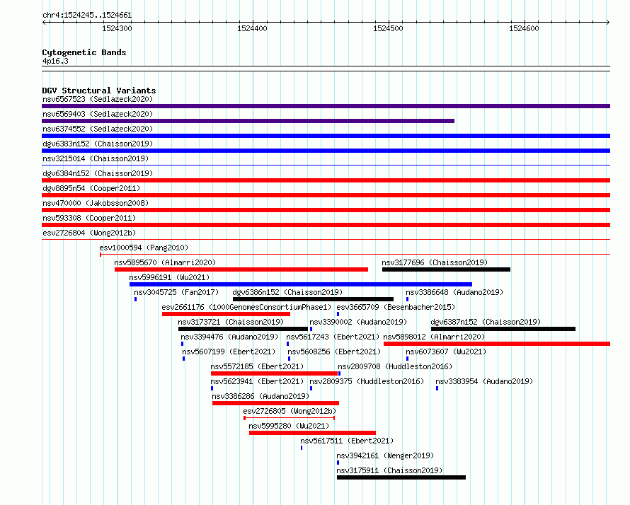Click the nsv3942161 (Wenger2019) label
The height and width of the screenshot is (505, 630).
tap(385, 455)
